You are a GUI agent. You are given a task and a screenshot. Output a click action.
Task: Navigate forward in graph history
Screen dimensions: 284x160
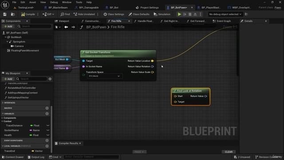73,27
